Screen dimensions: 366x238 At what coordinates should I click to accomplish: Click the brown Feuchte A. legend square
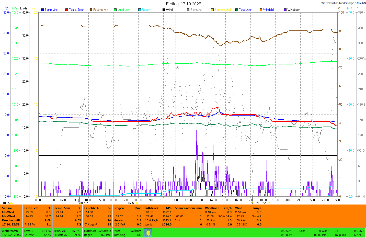point(91,10)
